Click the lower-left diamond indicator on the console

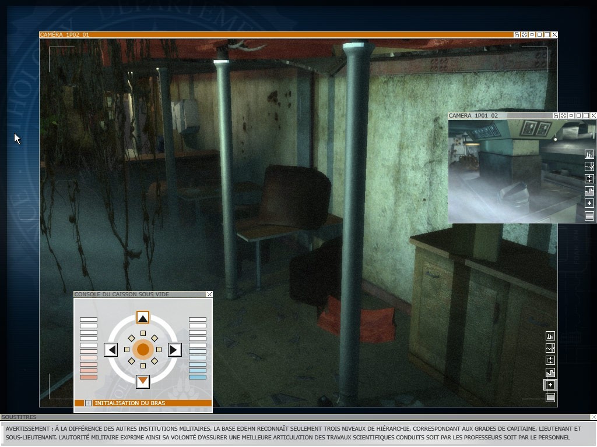tap(131, 361)
